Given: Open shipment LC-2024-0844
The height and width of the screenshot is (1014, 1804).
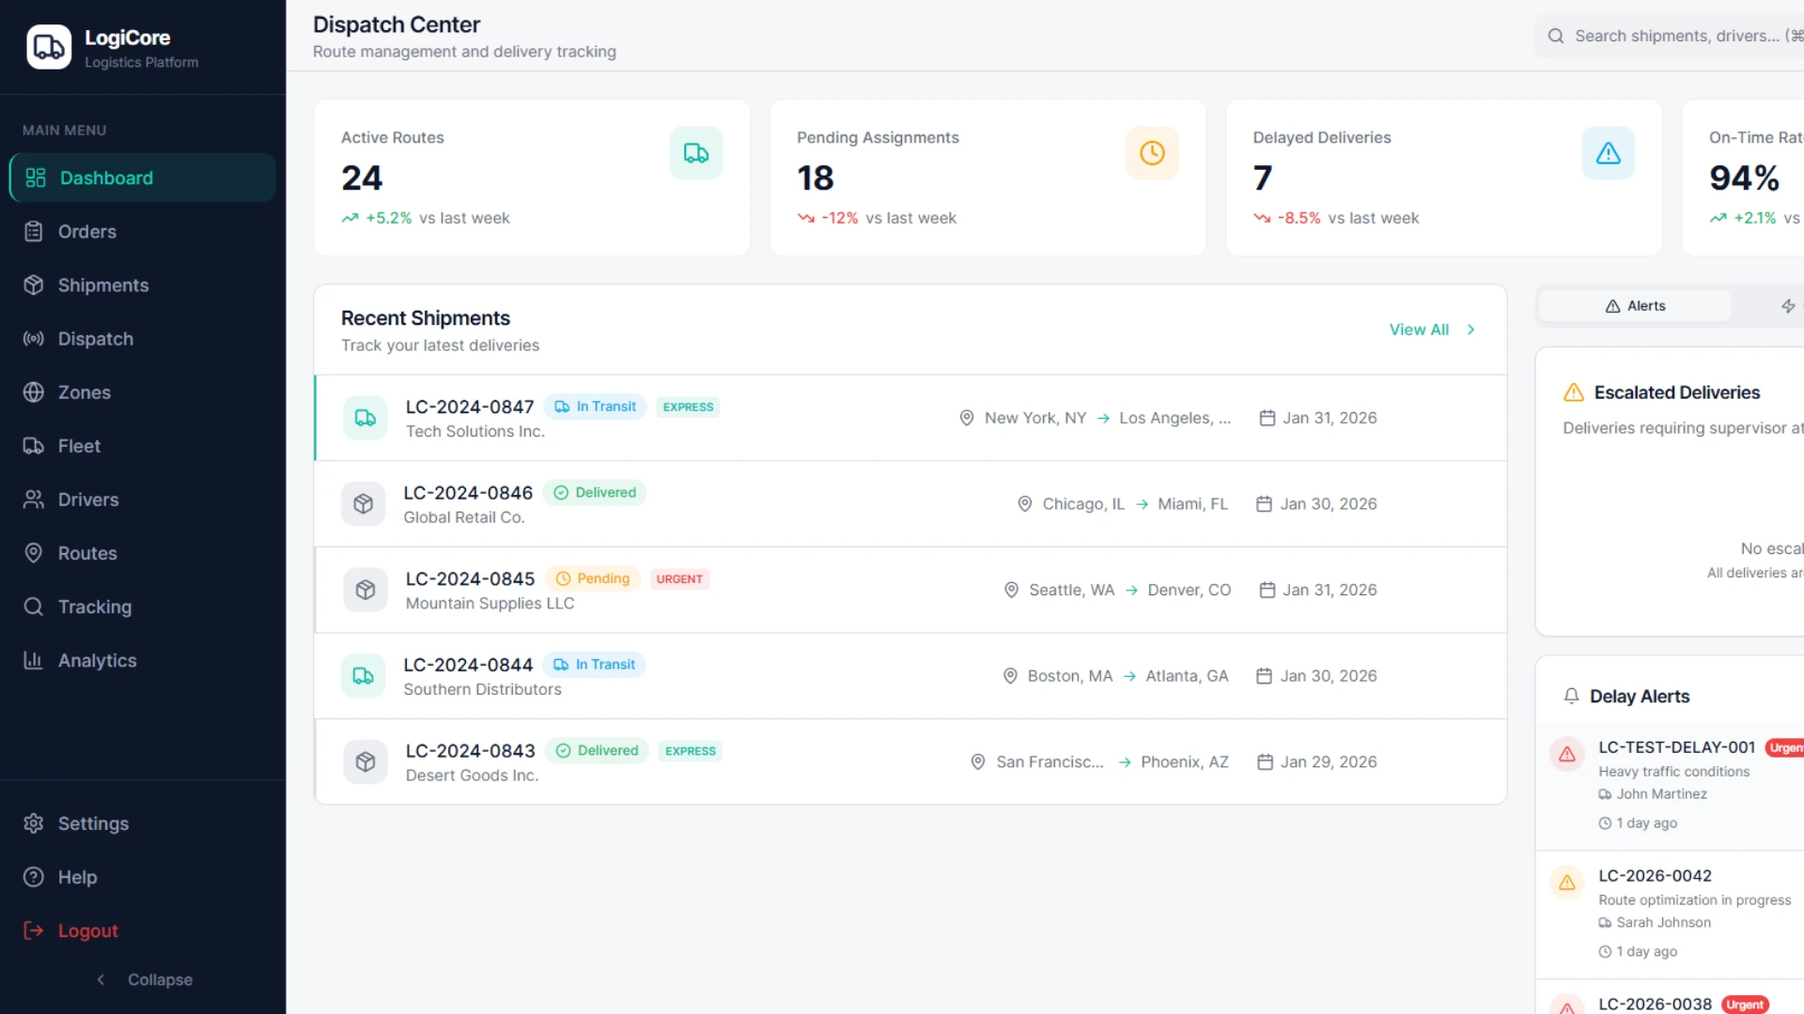Looking at the screenshot, I should click(x=910, y=676).
